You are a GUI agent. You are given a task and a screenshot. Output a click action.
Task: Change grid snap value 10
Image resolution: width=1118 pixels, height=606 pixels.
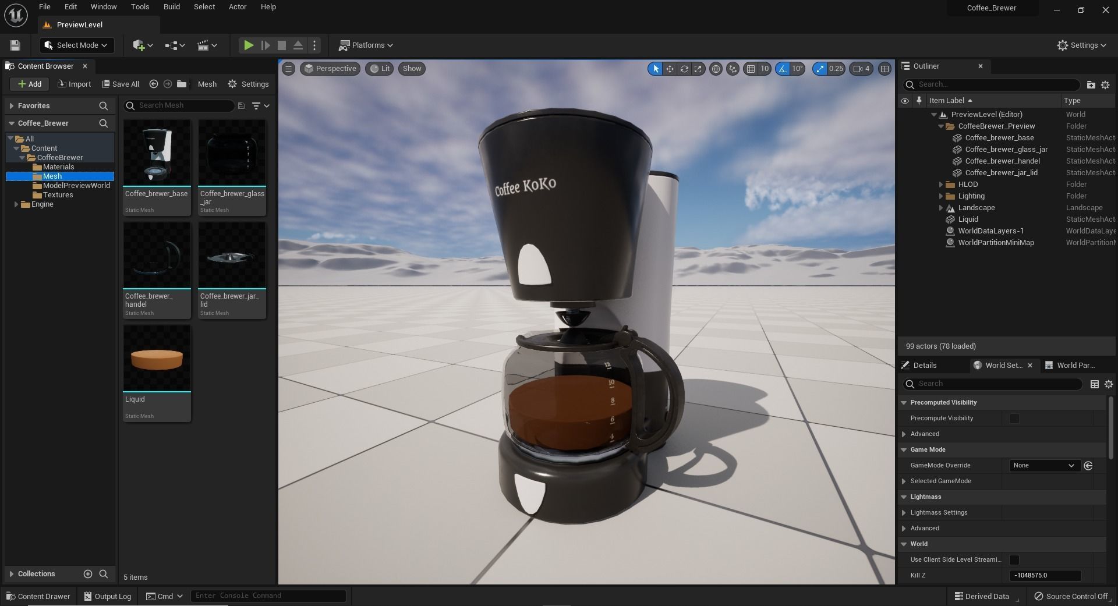coord(765,69)
